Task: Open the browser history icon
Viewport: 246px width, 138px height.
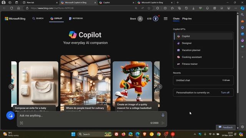Action: (186, 8)
